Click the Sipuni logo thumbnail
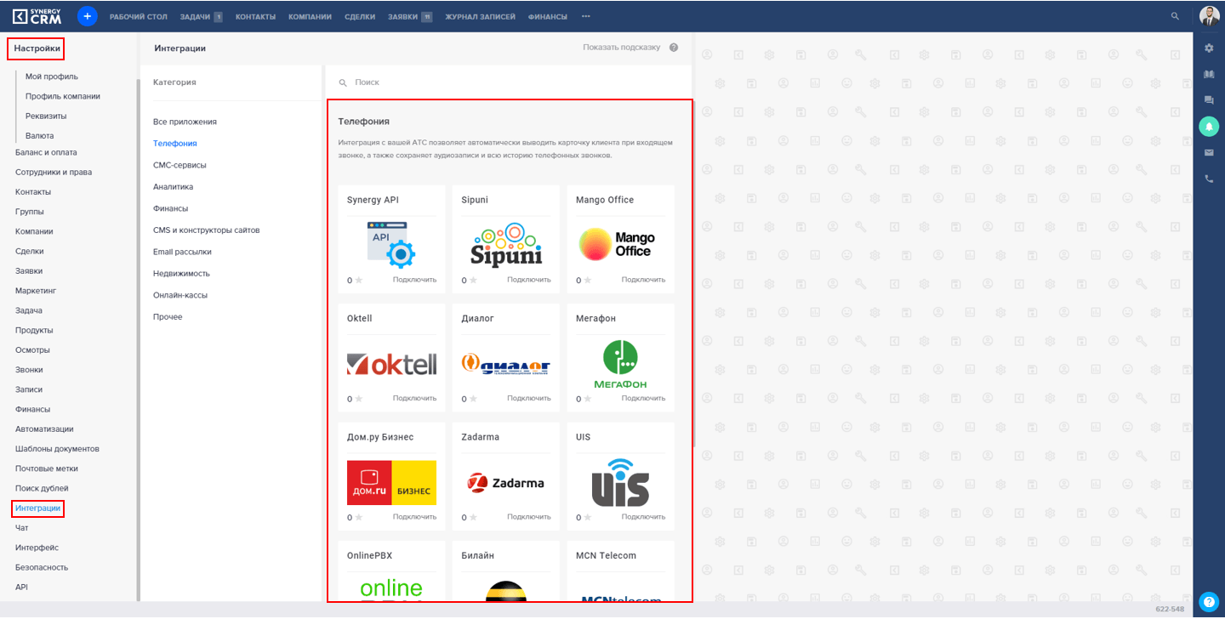1225x619 pixels. (x=506, y=244)
